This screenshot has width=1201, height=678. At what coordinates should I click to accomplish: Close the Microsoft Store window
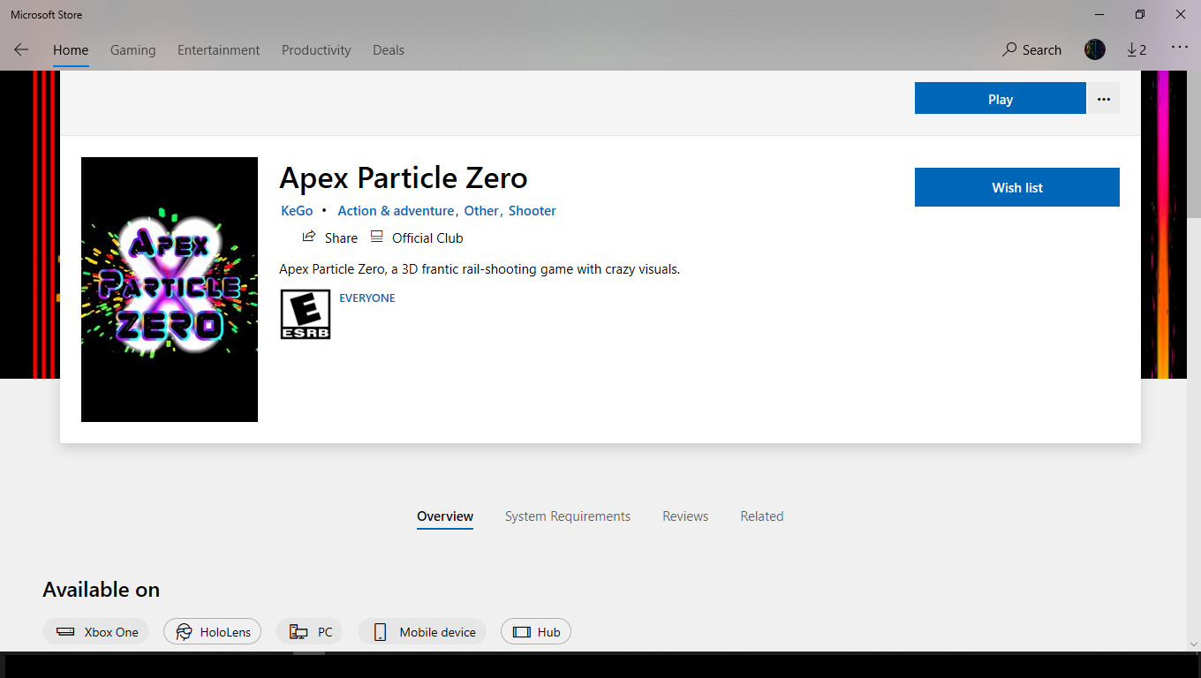click(x=1181, y=14)
